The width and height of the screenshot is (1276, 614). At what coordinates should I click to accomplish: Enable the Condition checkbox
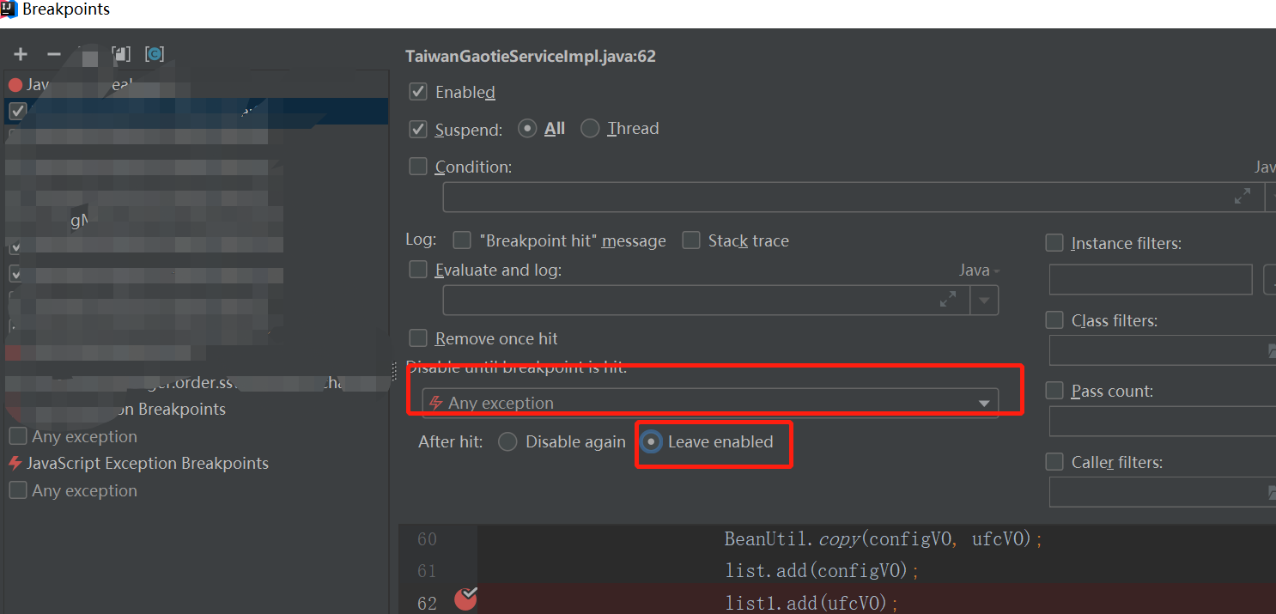point(418,167)
